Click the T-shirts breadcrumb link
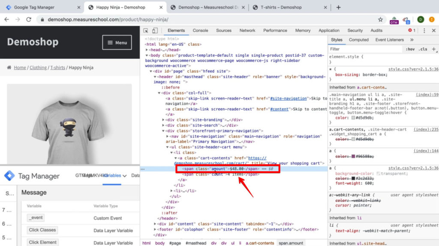 (58, 67)
